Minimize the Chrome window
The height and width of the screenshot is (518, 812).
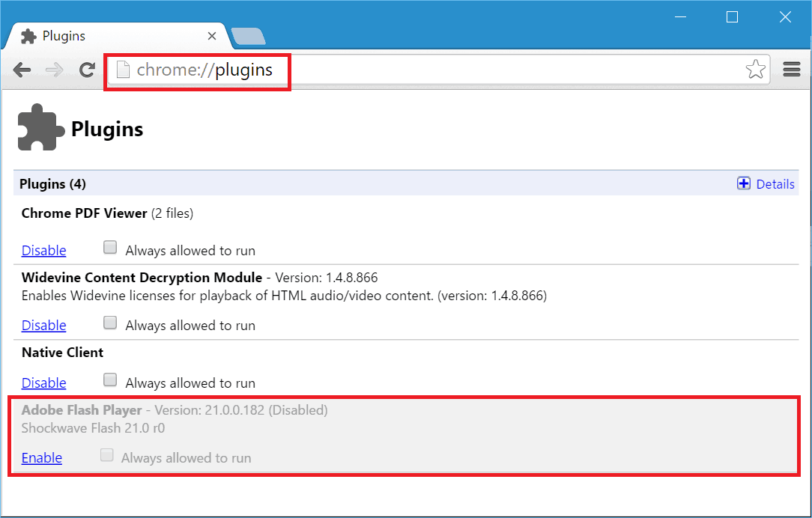coord(681,17)
